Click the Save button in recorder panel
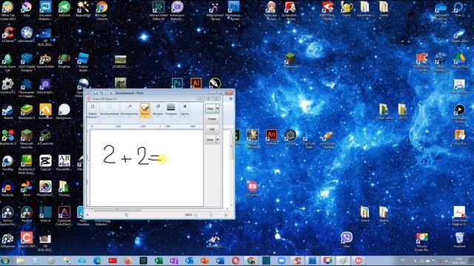The height and width of the screenshot is (266, 474). pyautogui.click(x=210, y=140)
